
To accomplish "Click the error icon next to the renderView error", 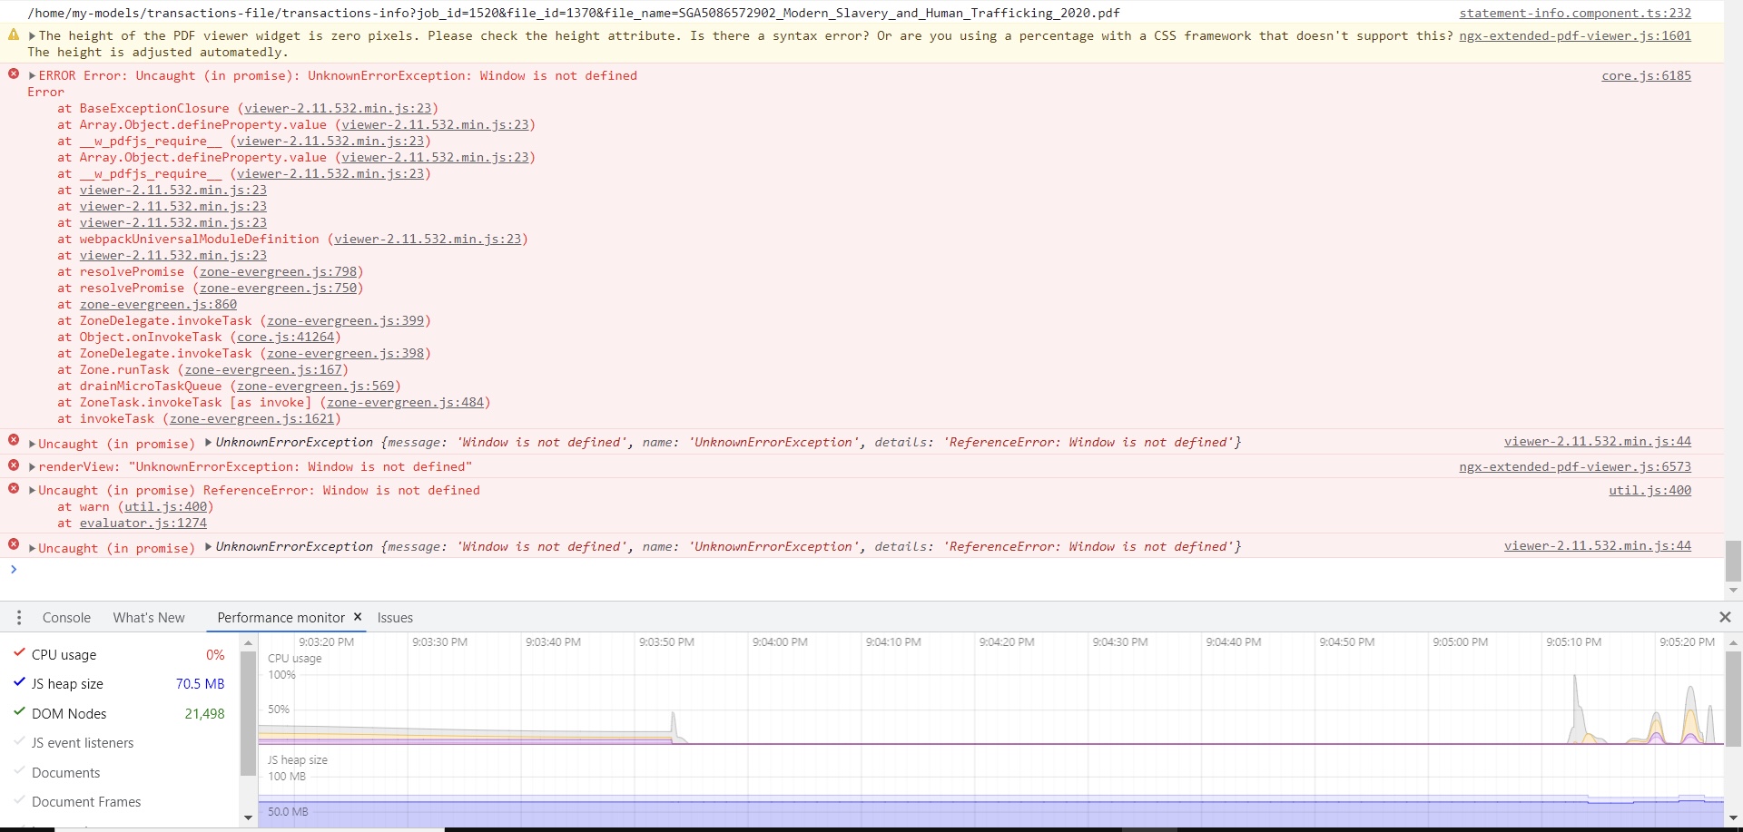I will click(14, 465).
